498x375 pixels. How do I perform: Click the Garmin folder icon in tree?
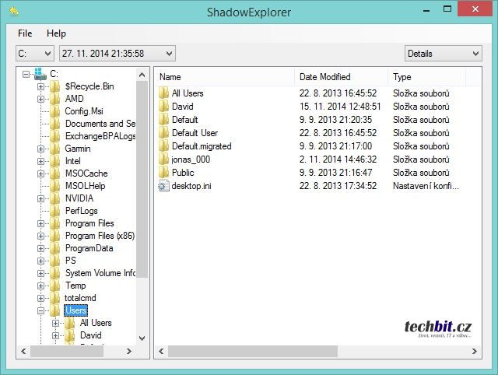tap(55, 149)
